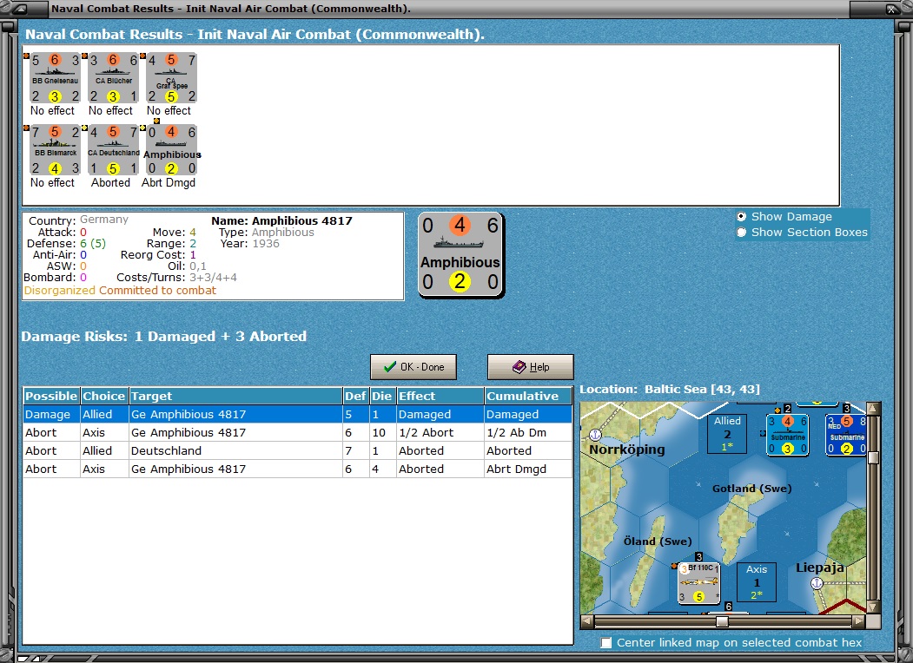913x663 pixels.
Task: Click the Name: Amphibious 4817 label
Action: click(x=281, y=221)
